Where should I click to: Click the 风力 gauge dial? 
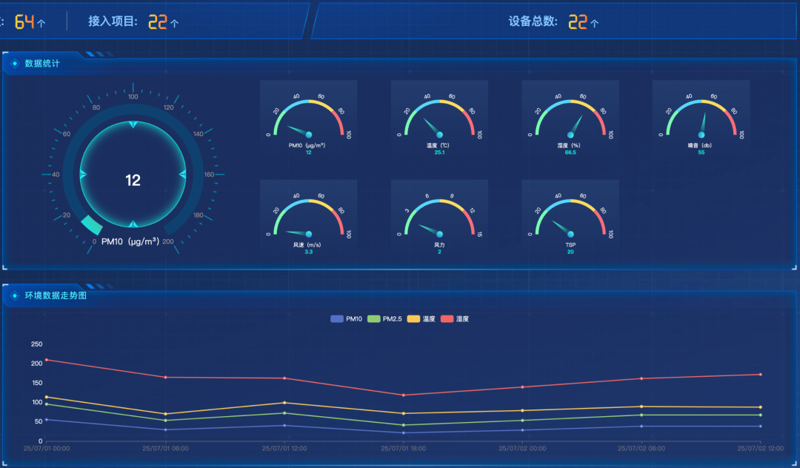point(439,217)
